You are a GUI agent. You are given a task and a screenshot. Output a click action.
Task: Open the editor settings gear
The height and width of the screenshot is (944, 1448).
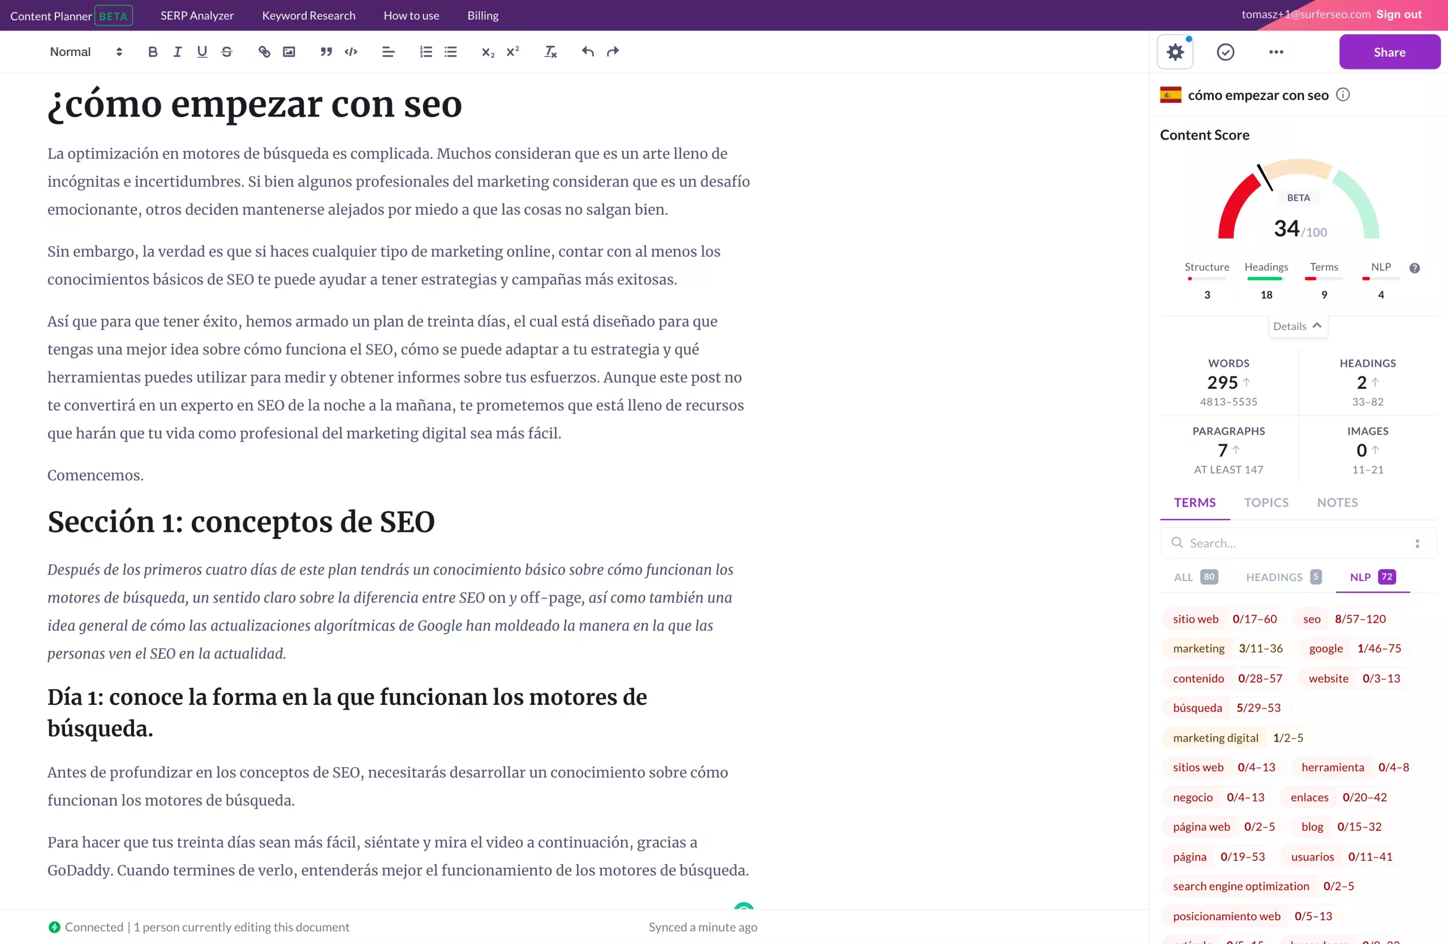click(1174, 51)
